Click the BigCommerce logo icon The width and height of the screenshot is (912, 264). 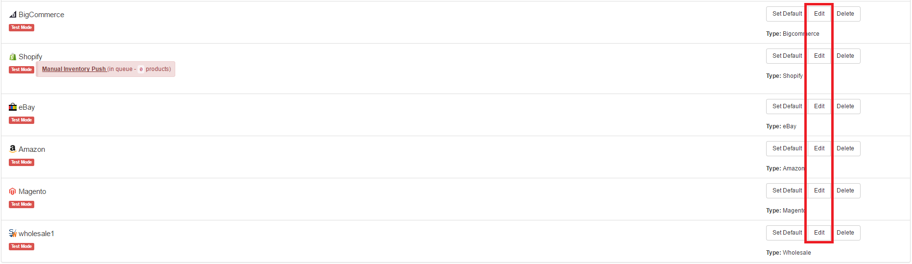(13, 15)
